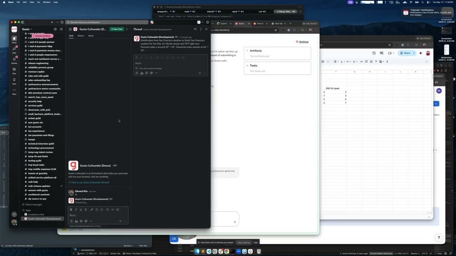The height and width of the screenshot is (256, 456).
Task: Open the Compliance Bot app
Action: click(x=36, y=214)
